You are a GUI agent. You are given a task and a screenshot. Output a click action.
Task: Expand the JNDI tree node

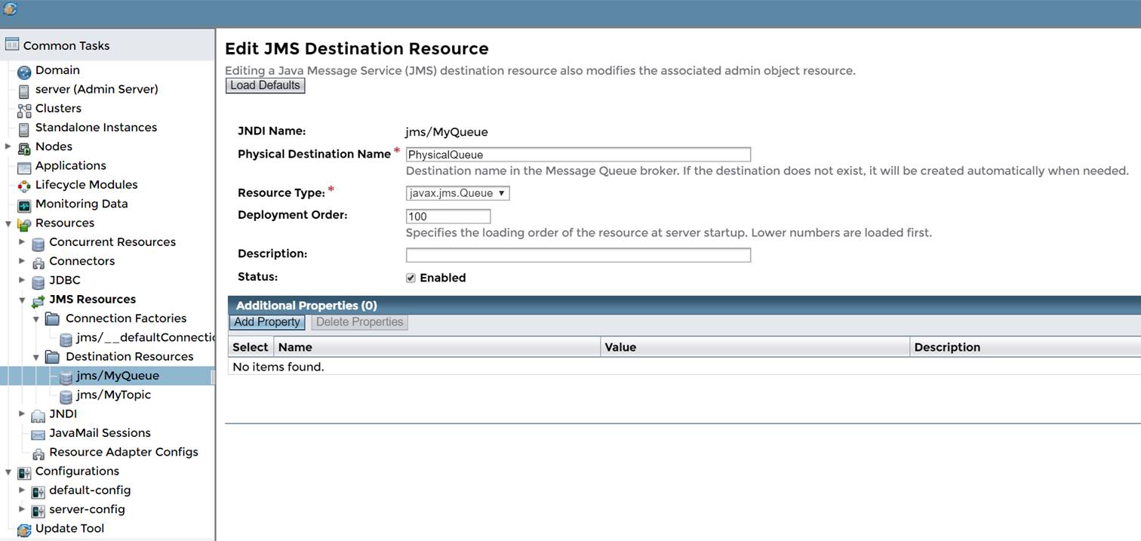22,413
